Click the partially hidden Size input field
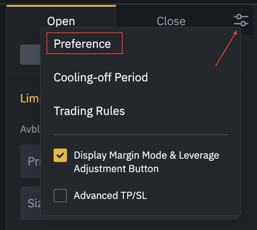Screen dimensions: 257x230 tap(31, 204)
